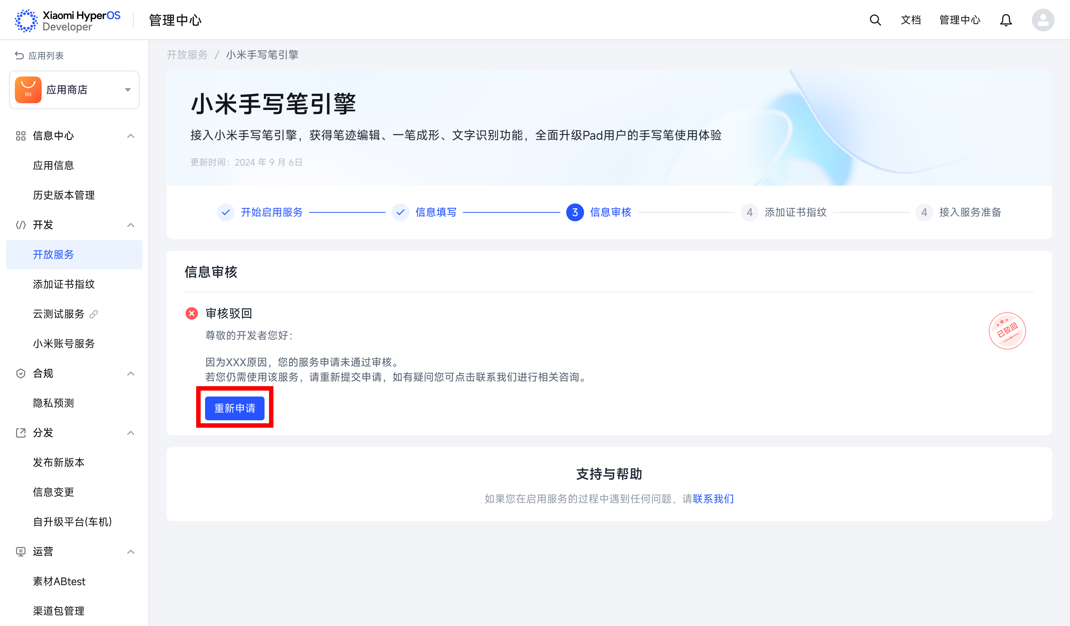This screenshot has height=626, width=1070.
Task: Click the checkmark for step 开始启用服务
Action: point(226,212)
